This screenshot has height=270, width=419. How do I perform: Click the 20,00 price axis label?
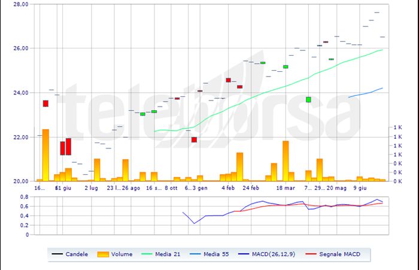[21, 181]
